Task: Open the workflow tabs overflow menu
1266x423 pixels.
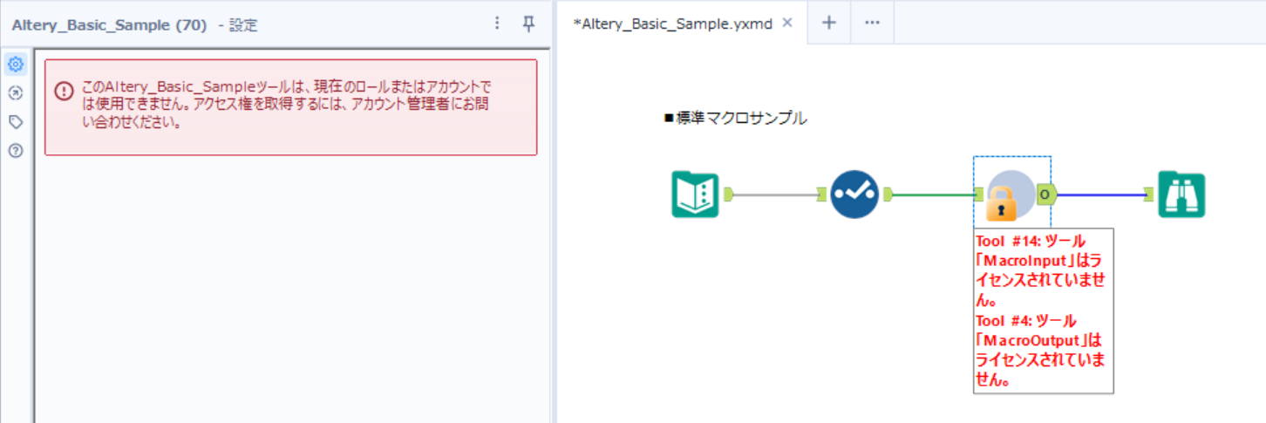Action: [x=872, y=24]
